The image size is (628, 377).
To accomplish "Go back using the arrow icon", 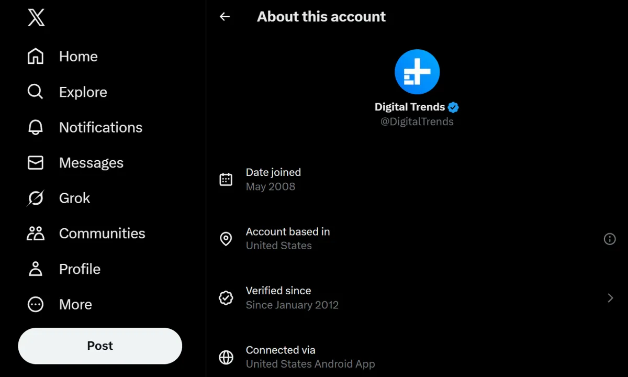I will [x=225, y=17].
